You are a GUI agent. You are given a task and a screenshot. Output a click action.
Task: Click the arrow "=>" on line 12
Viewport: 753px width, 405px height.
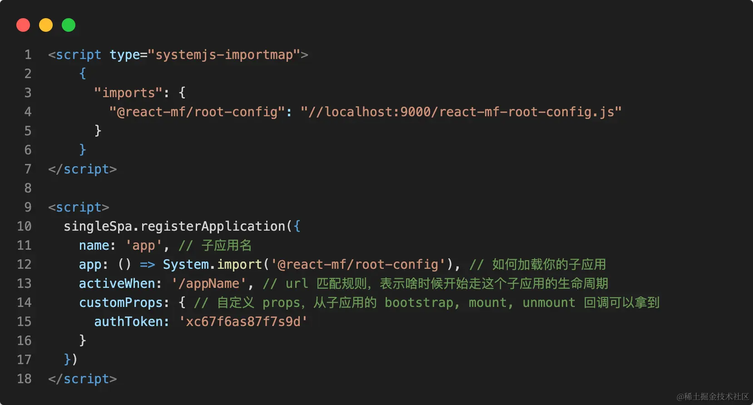point(148,265)
